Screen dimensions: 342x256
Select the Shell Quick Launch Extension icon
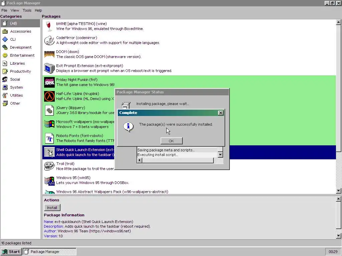(x=49, y=152)
